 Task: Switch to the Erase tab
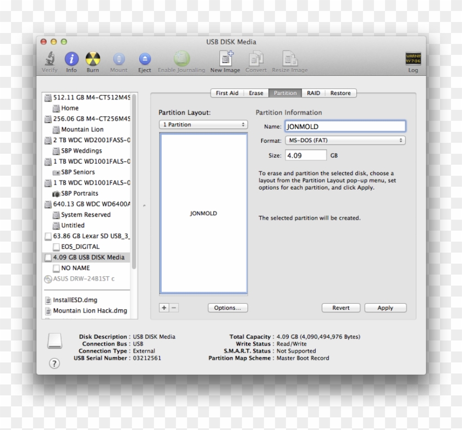click(256, 93)
